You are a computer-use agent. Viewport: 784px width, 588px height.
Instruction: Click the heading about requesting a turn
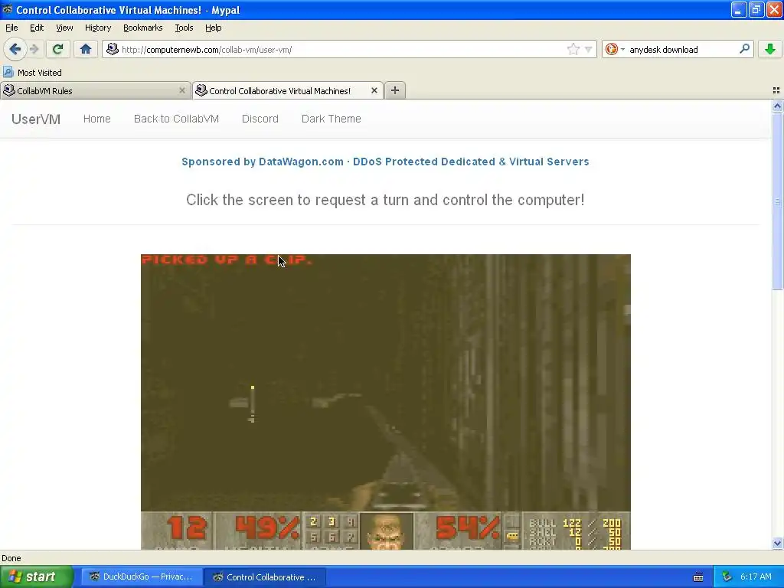pos(385,200)
